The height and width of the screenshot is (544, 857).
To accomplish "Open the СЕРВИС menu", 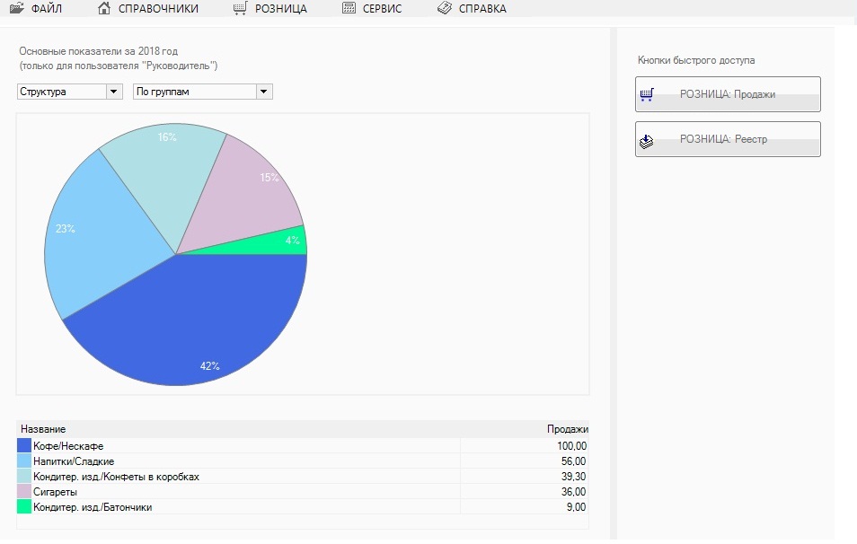I will tap(382, 9).
